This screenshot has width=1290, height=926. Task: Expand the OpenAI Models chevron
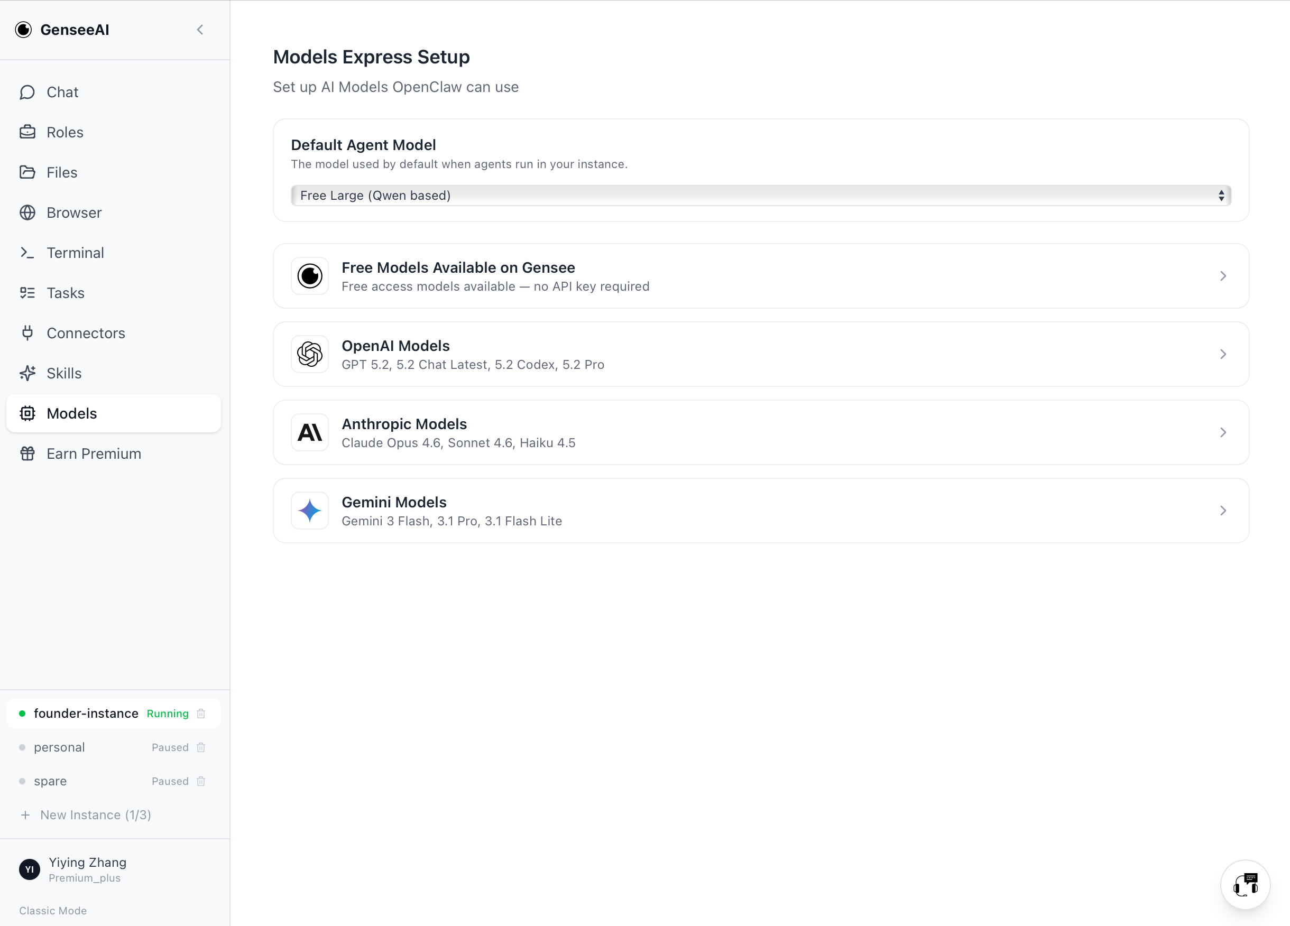tap(1223, 354)
